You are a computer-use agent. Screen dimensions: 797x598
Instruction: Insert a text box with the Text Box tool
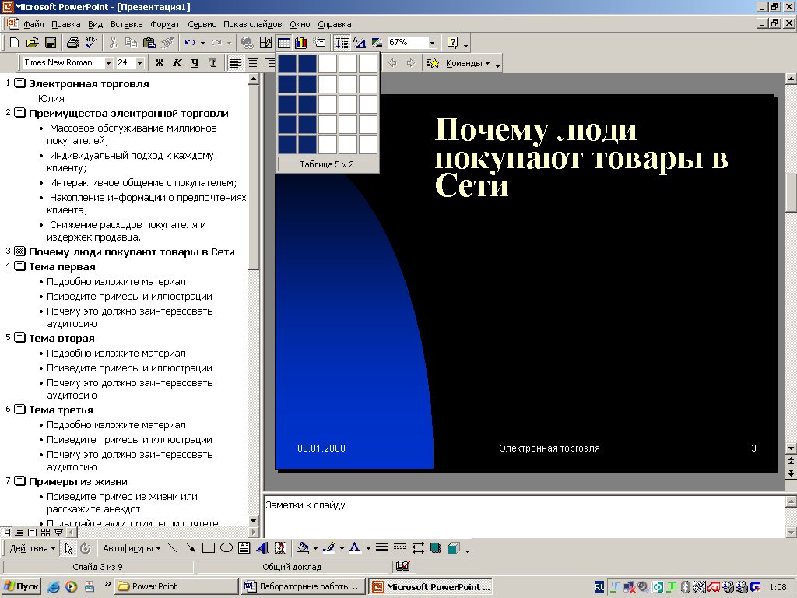click(x=244, y=548)
